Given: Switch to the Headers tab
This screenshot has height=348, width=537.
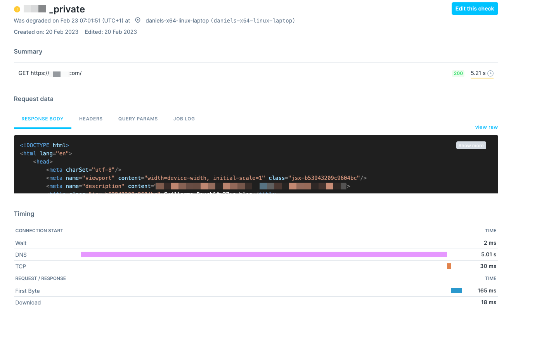Looking at the screenshot, I should 91,119.
